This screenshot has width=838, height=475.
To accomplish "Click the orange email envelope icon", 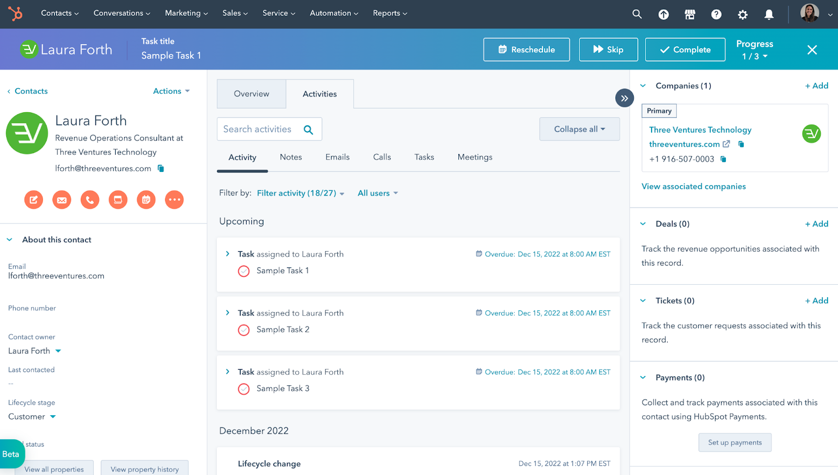I will pos(62,200).
